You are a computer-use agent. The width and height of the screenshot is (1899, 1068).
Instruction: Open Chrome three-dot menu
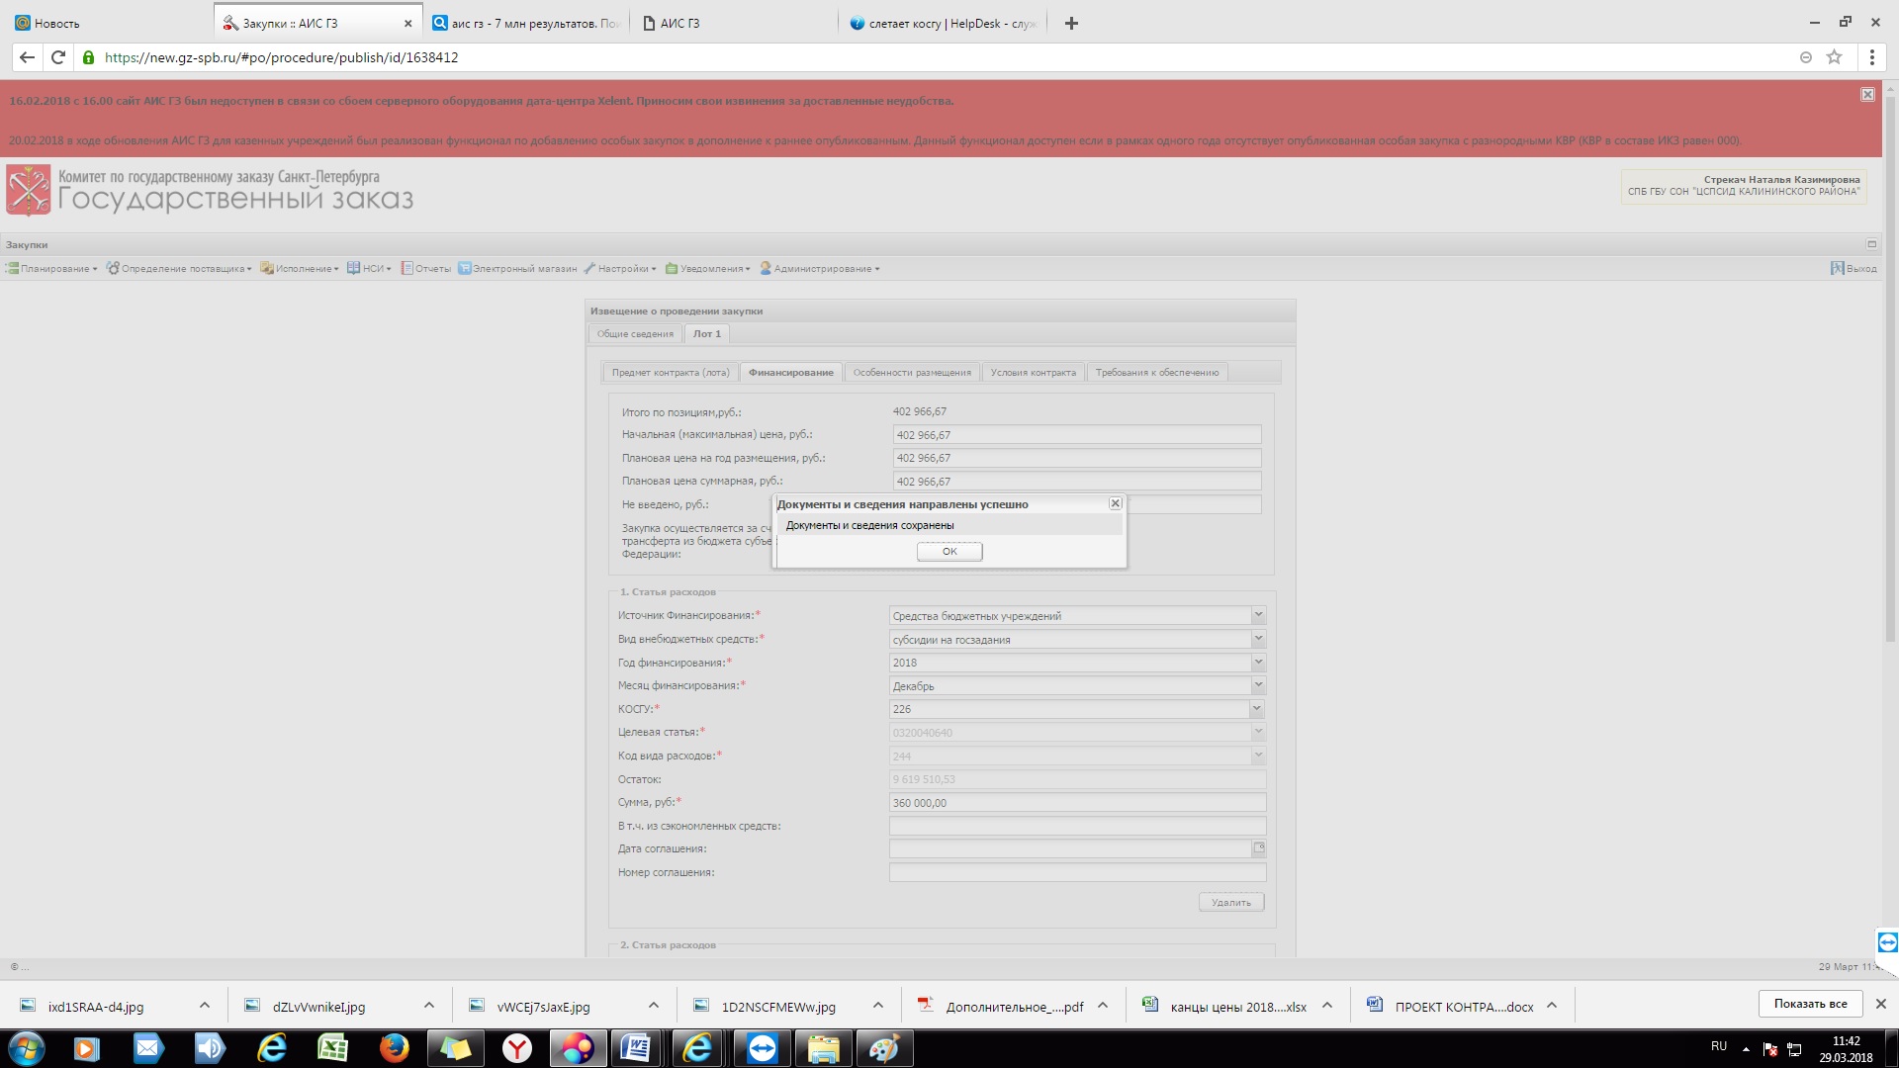[x=1871, y=57]
